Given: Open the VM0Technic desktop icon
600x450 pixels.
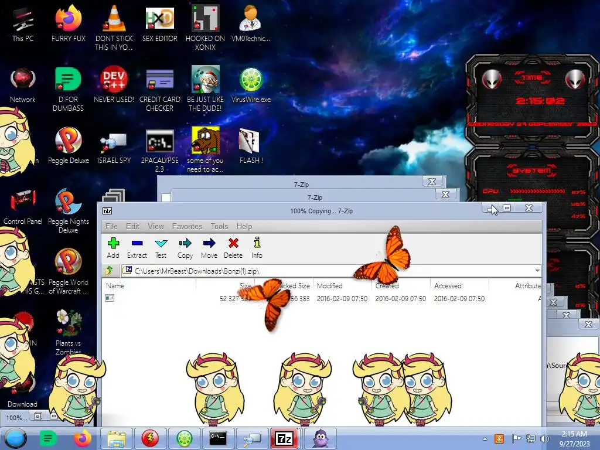Looking at the screenshot, I should click(251, 25).
